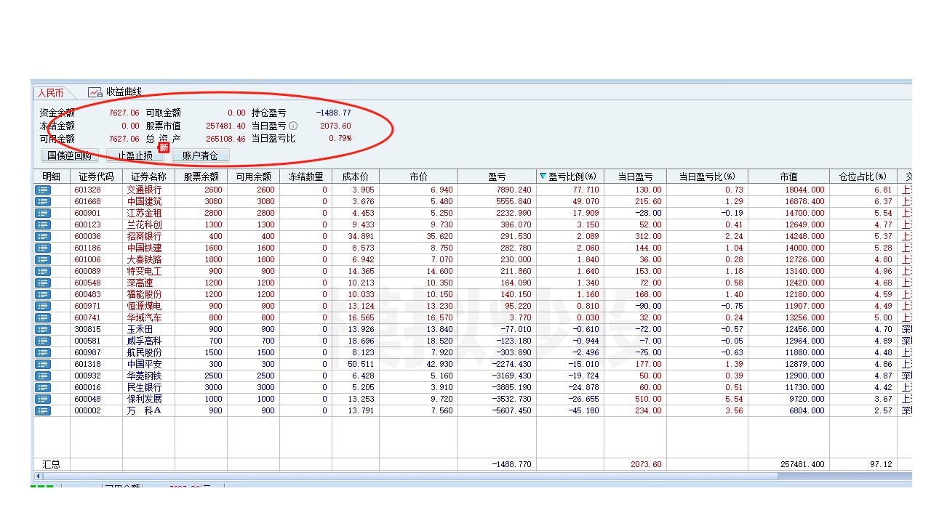Click the 账户清仓 button

200,155
